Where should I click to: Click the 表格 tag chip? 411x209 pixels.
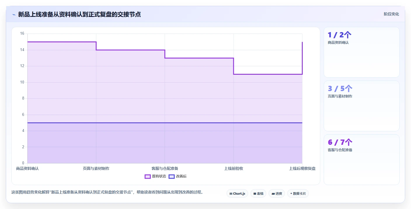click(x=258, y=194)
